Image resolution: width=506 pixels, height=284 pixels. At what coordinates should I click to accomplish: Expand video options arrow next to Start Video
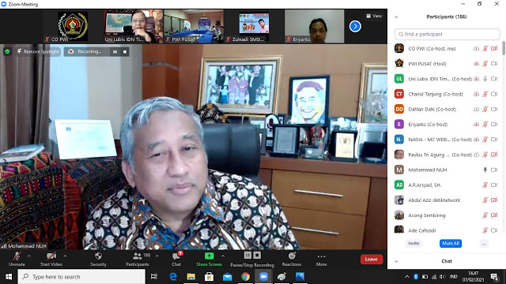65,256
